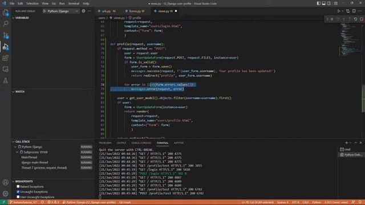
Task: Open the Run menu
Action: [62, 3]
